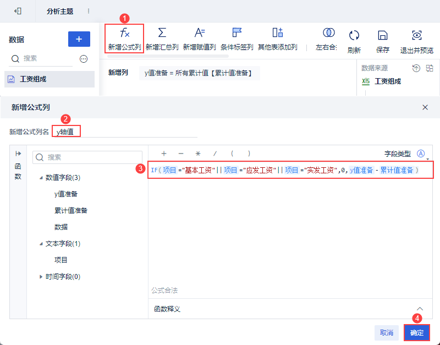Open 新增汇总列 sigma tool
The image size is (440, 345).
pos(162,32)
